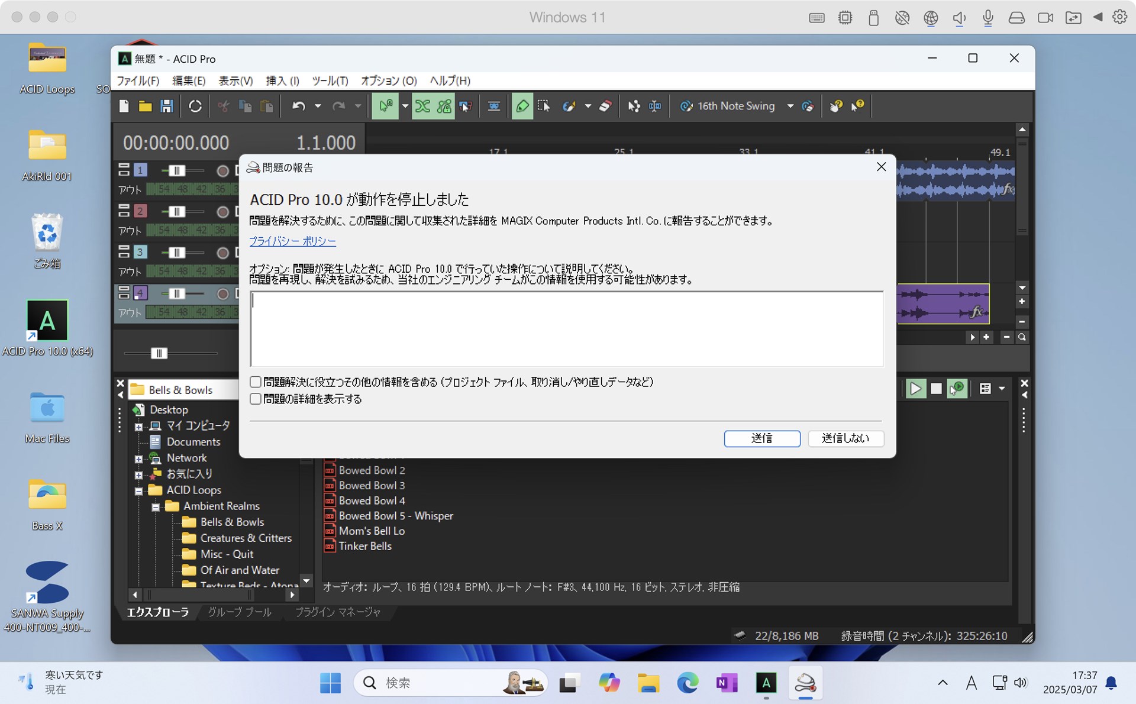Collapse the ACID Loops tree node
Viewport: 1136px width, 704px height.
tap(138, 491)
